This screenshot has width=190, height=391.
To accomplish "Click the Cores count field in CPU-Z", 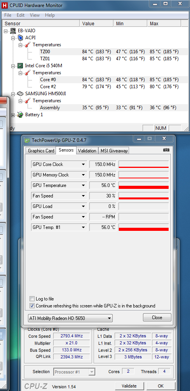I will [x=128, y=371].
